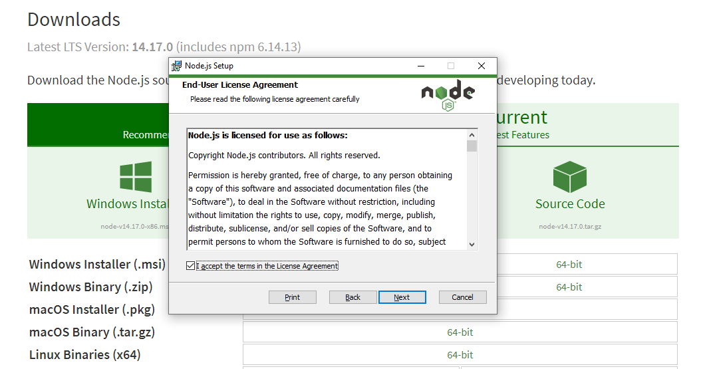The height and width of the screenshot is (369, 703).
Task: Click the Linux Binaries (x64) row label
Action: (x=84, y=354)
